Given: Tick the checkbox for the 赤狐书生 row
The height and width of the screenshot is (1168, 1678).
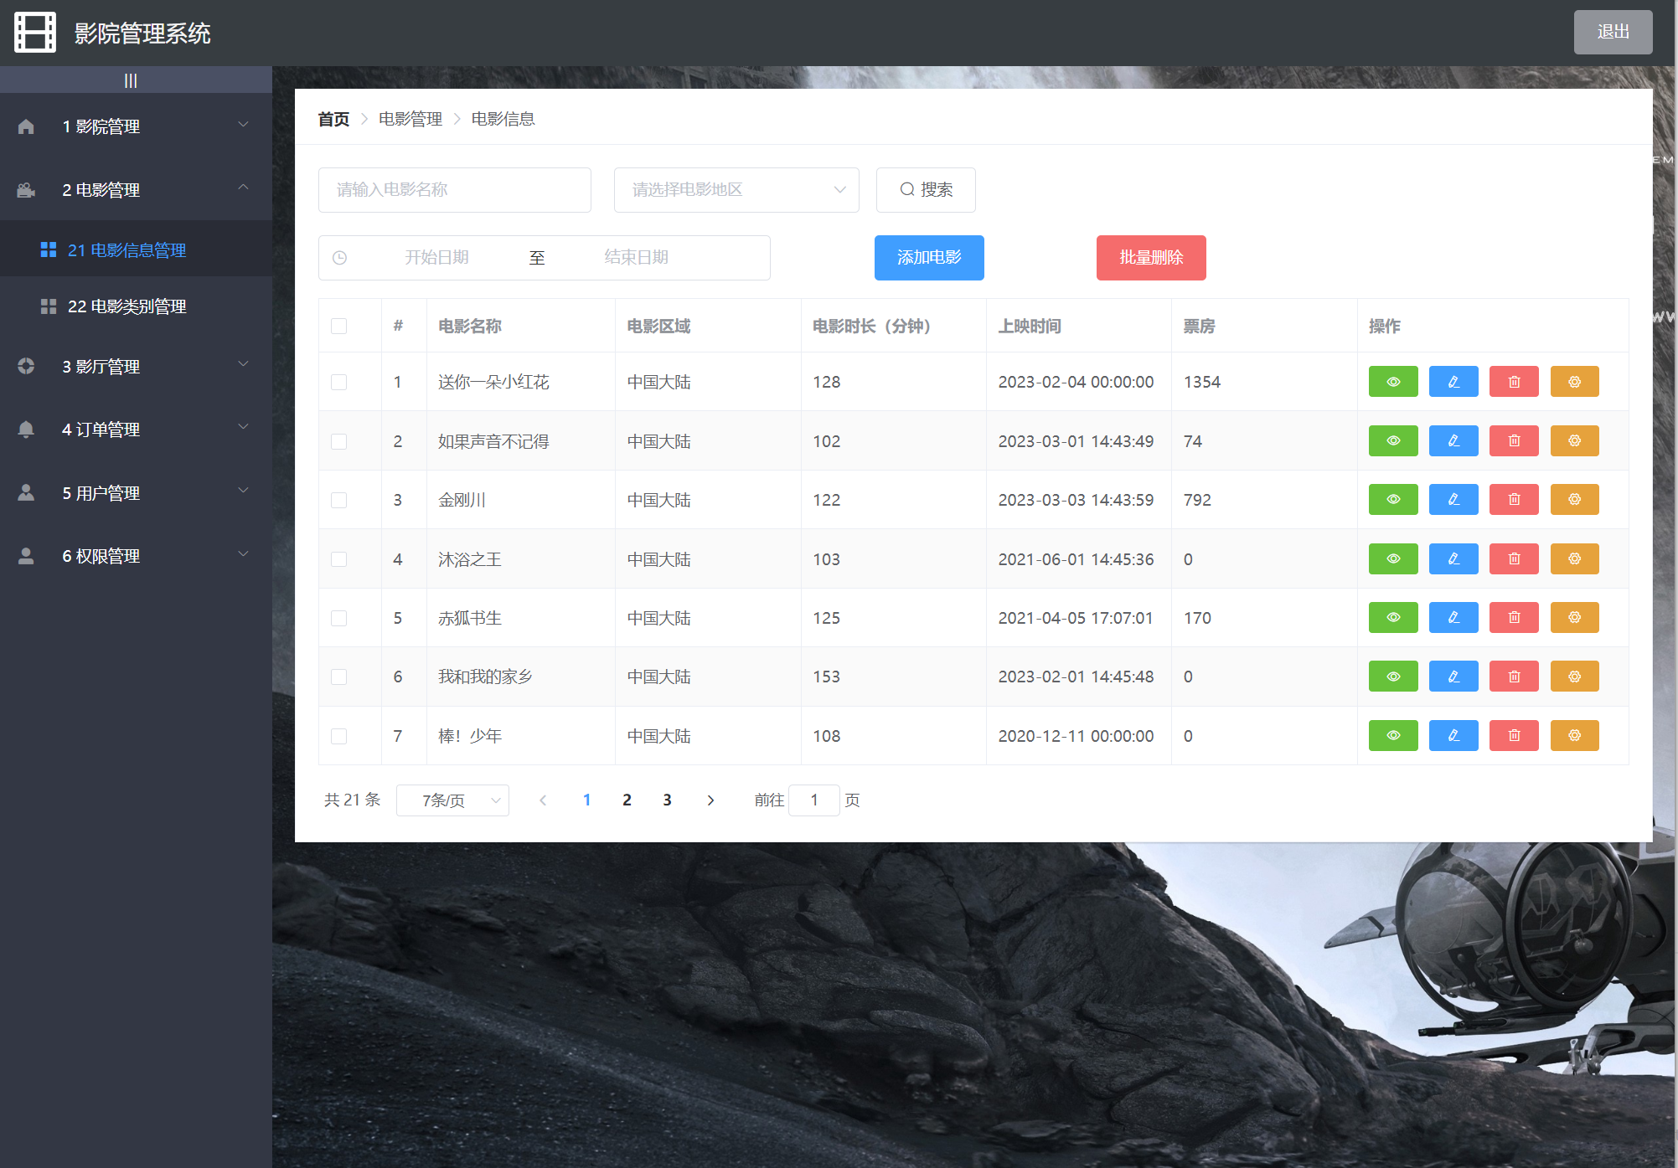Looking at the screenshot, I should [x=338, y=618].
